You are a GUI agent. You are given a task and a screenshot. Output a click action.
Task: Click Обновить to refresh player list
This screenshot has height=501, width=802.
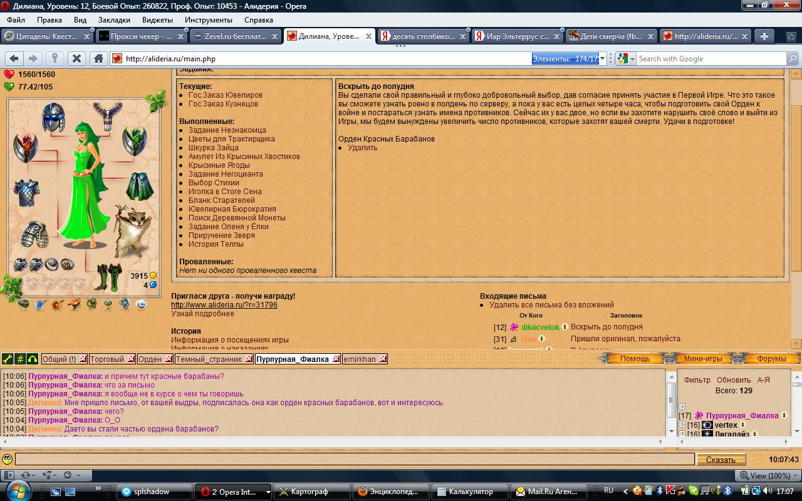tap(734, 380)
